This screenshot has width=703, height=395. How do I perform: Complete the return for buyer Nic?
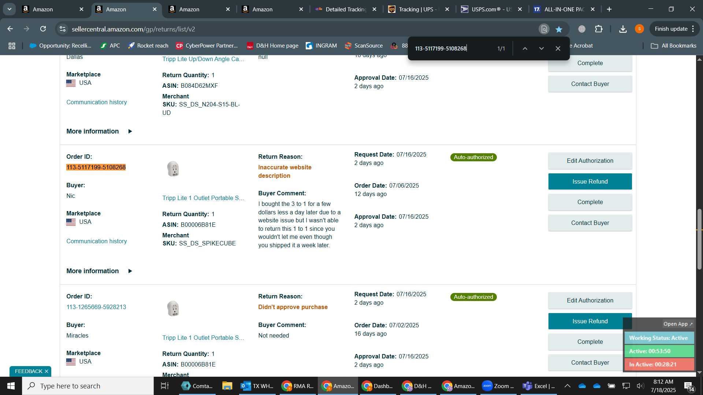590,202
